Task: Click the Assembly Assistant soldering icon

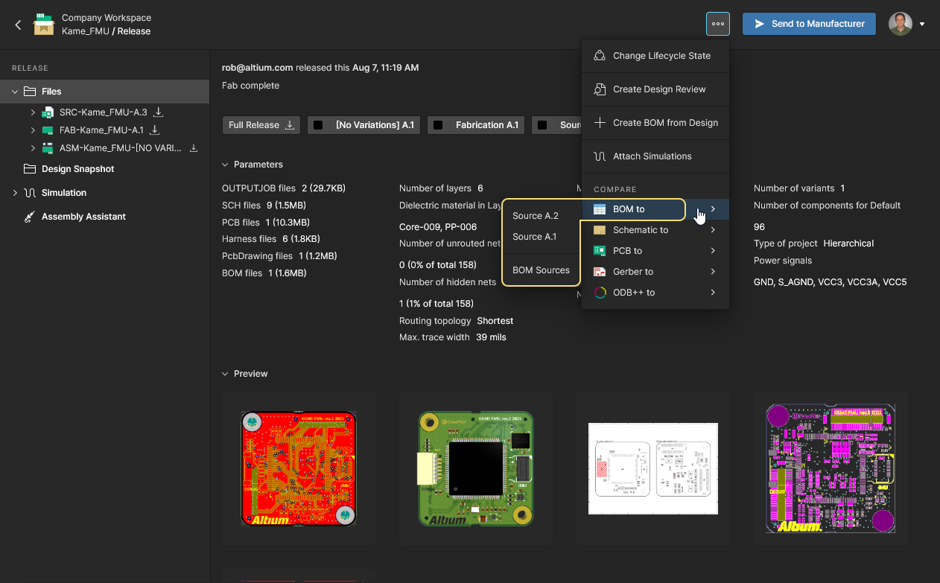Action: 30,217
